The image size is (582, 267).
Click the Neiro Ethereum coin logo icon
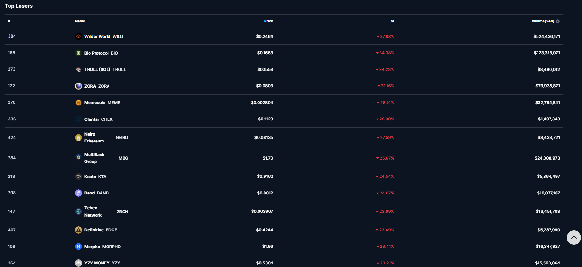(x=79, y=138)
